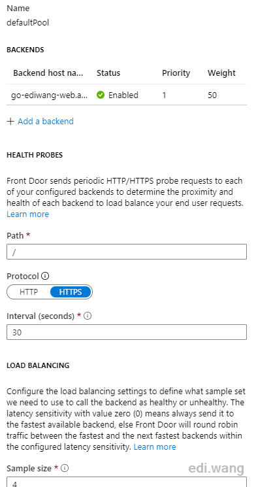Click the green Enabled status checkmark icon

pyautogui.click(x=101, y=95)
